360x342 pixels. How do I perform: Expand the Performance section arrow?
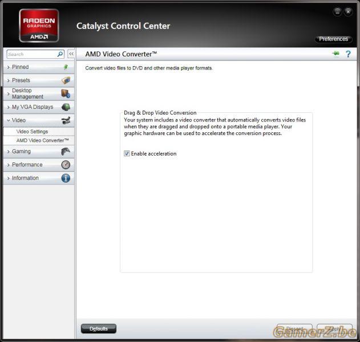click(x=8, y=165)
